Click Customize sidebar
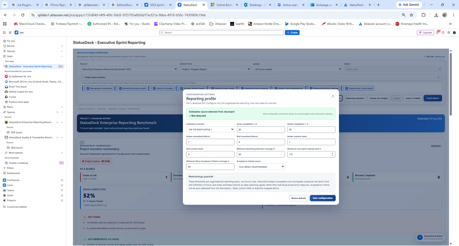 pos(17,207)
